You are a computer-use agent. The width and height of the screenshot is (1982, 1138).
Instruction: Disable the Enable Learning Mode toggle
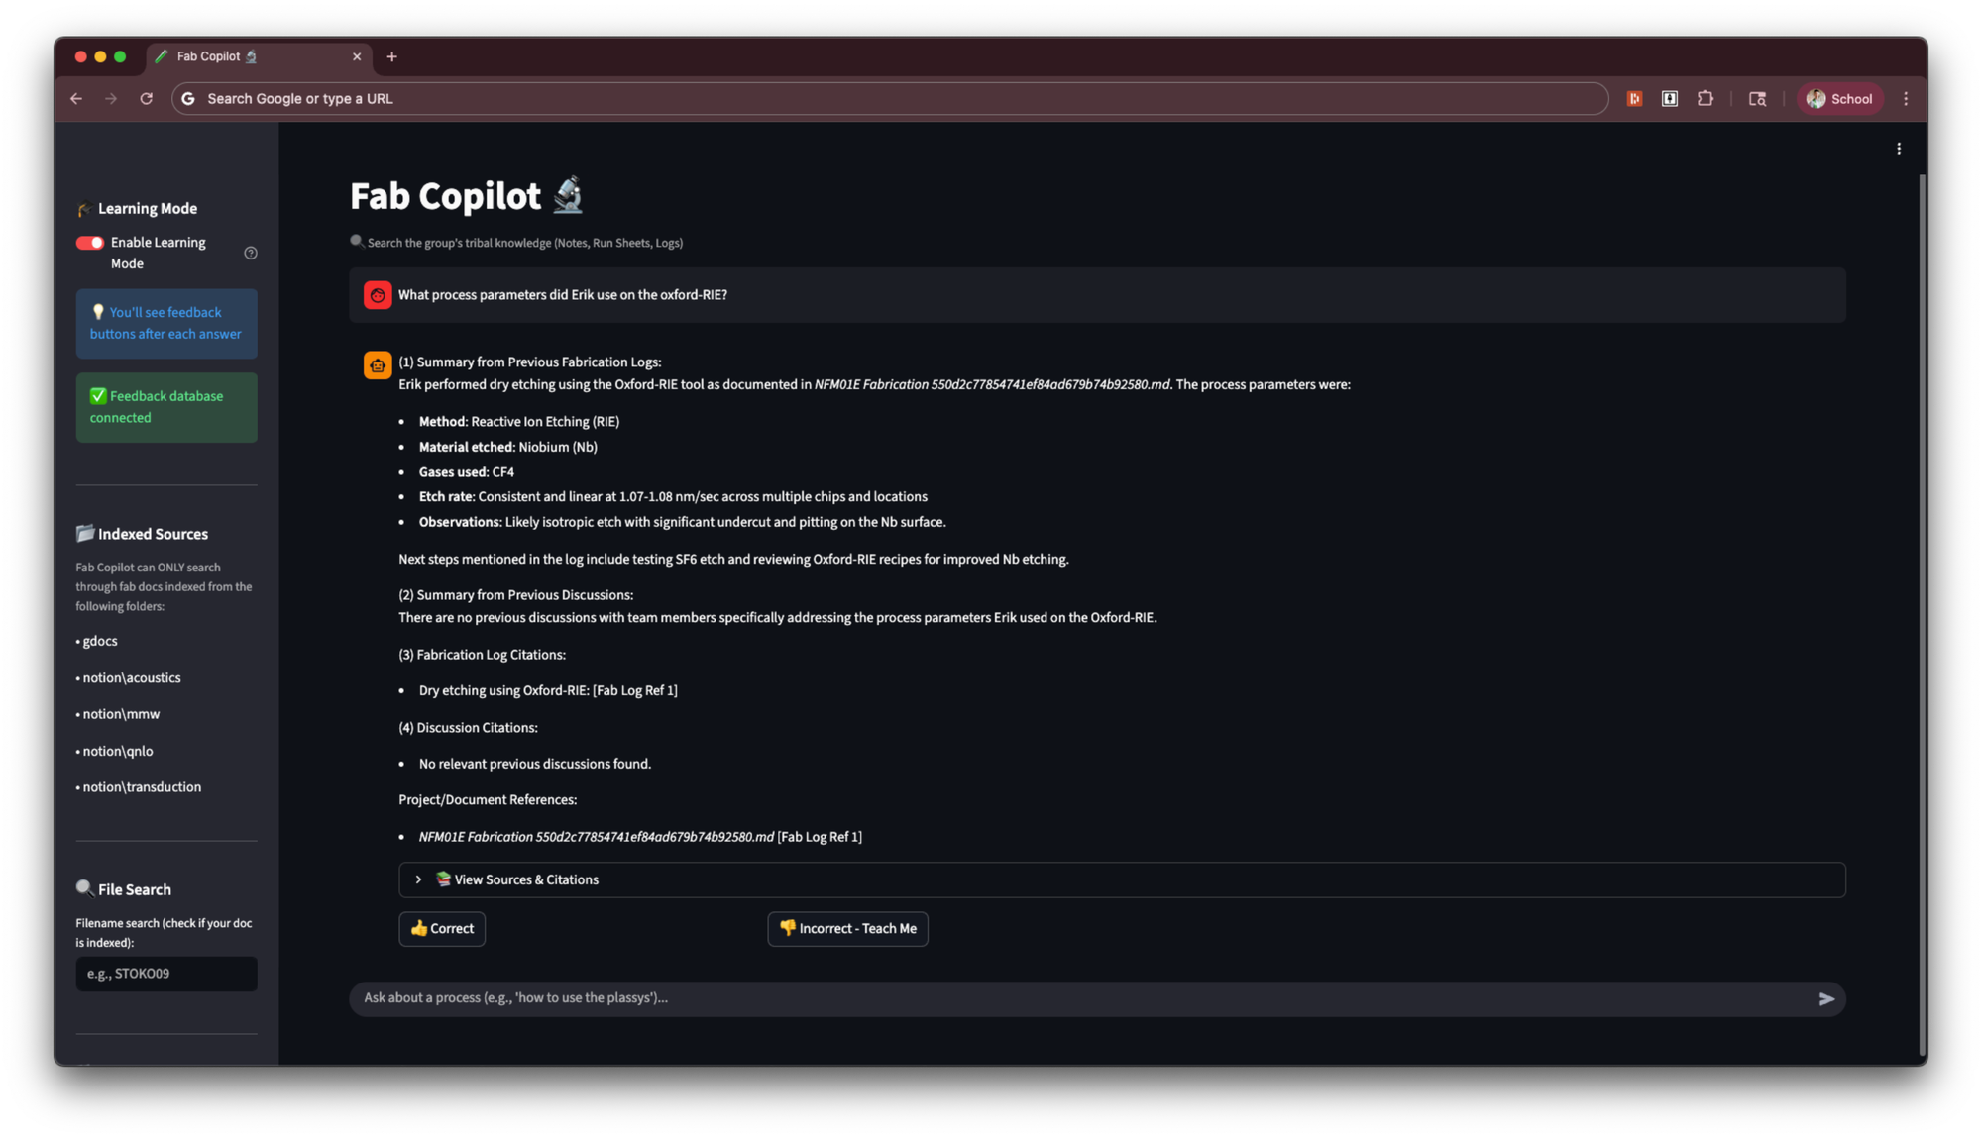click(x=90, y=243)
